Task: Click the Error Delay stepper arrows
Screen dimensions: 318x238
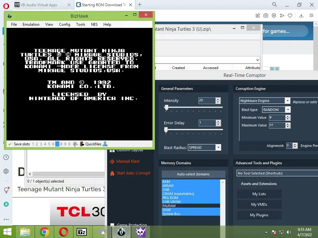Action: (x=218, y=123)
